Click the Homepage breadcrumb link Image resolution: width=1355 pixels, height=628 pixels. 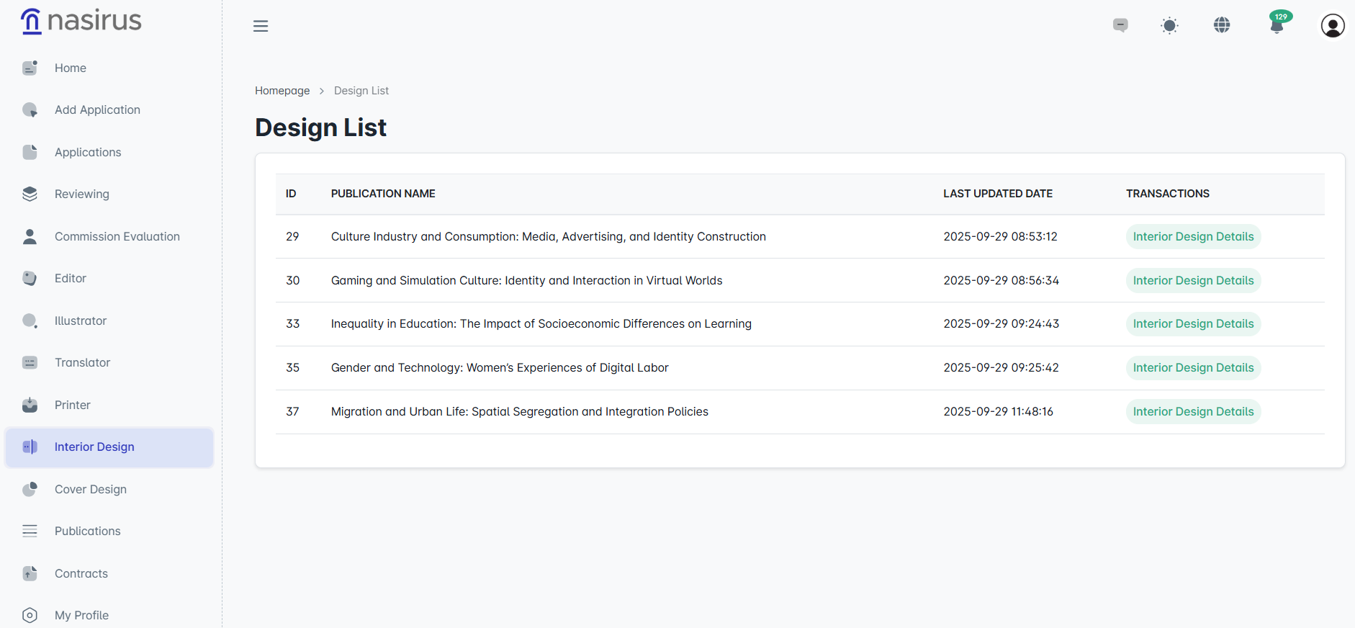coord(282,91)
